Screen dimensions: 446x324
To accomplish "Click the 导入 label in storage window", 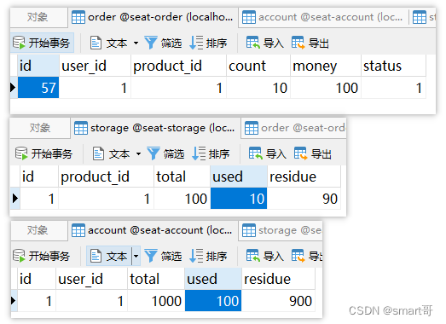I will 276,154.
